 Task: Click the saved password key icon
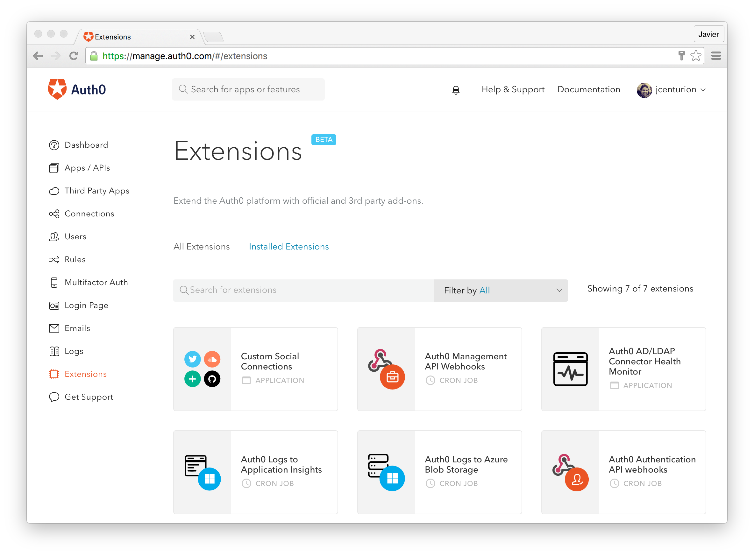click(x=681, y=55)
